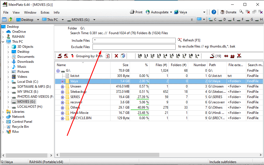Expand the Hindi Movie folder row
Image resolution: width=264 pixels, height=165 pixels.
pos(62,113)
